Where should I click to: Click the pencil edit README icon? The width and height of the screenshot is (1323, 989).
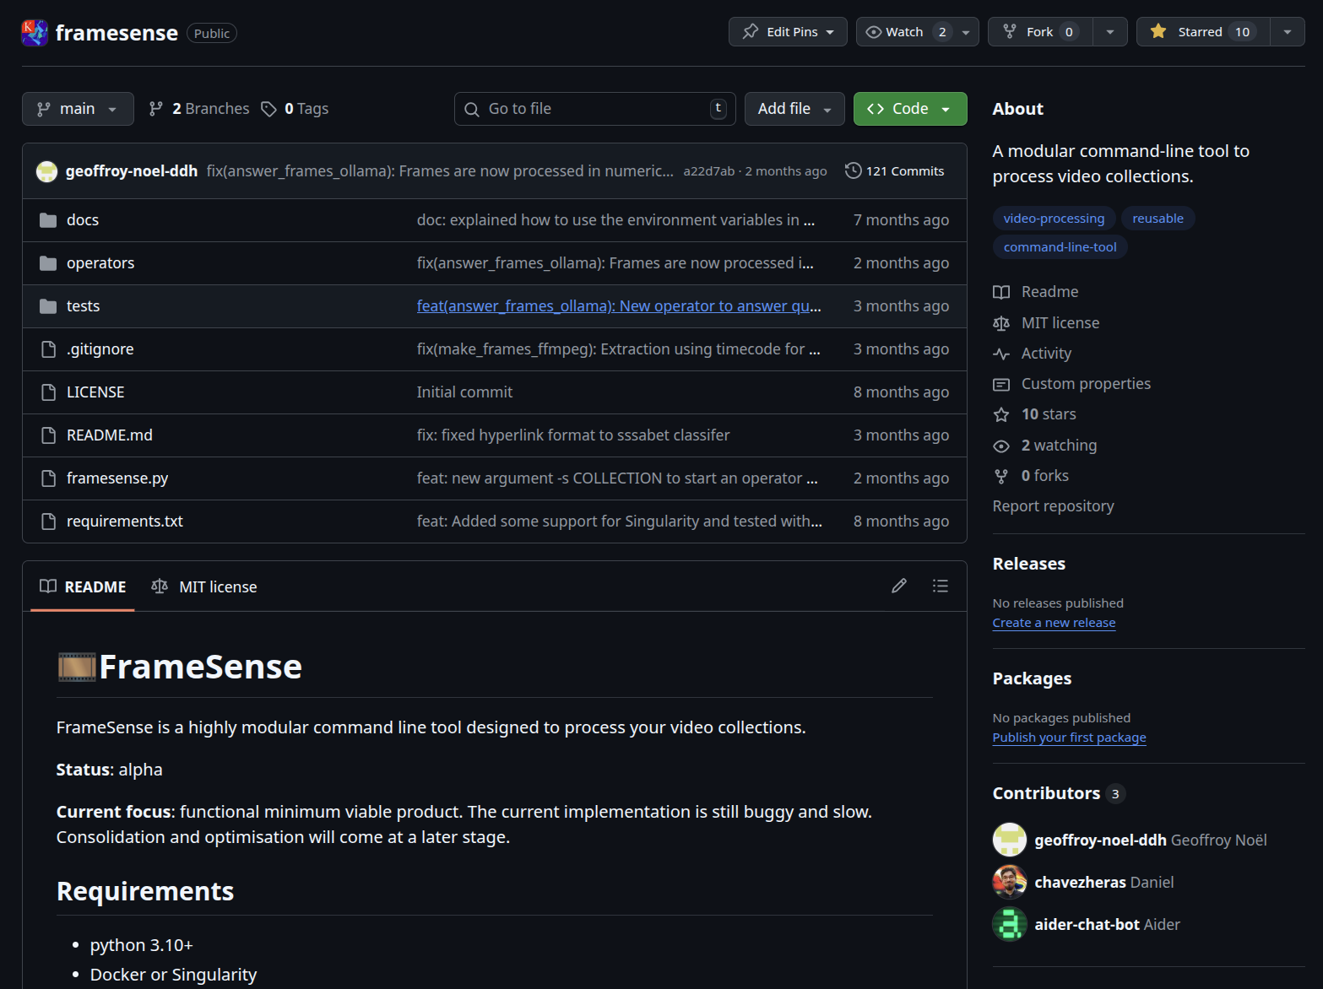pos(899,586)
